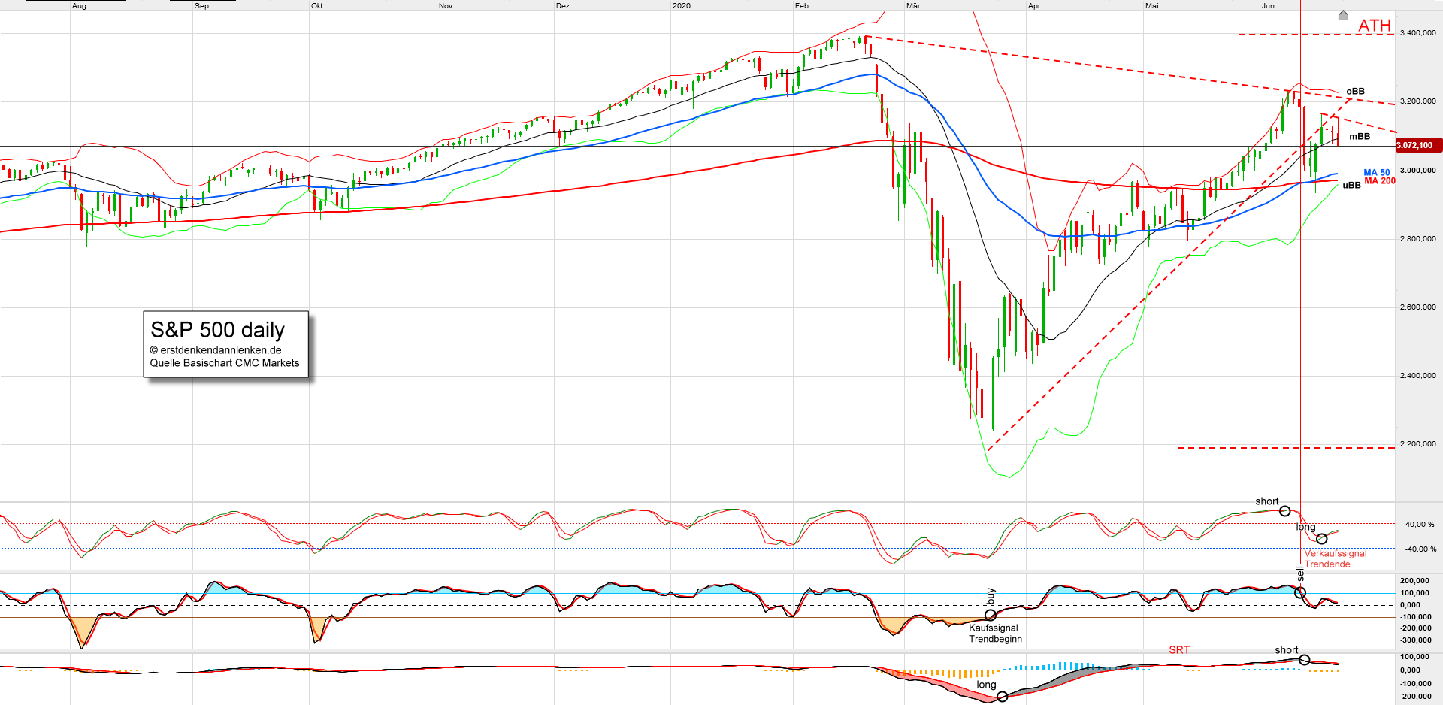Click the 3.000,000 price axis value
The height and width of the screenshot is (705, 1443).
point(1417,171)
